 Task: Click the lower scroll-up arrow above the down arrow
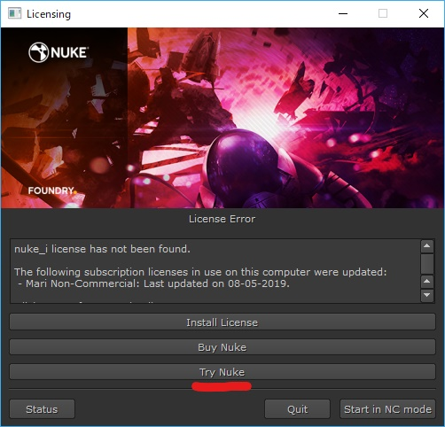[427, 281]
